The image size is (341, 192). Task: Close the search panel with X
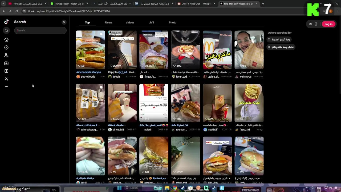click(x=64, y=22)
